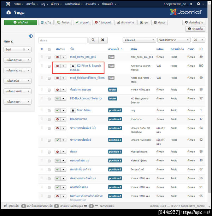Click the X in the site filter dropdown
This screenshot has width=212, height=216.
pyautogui.click(x=24, y=49)
